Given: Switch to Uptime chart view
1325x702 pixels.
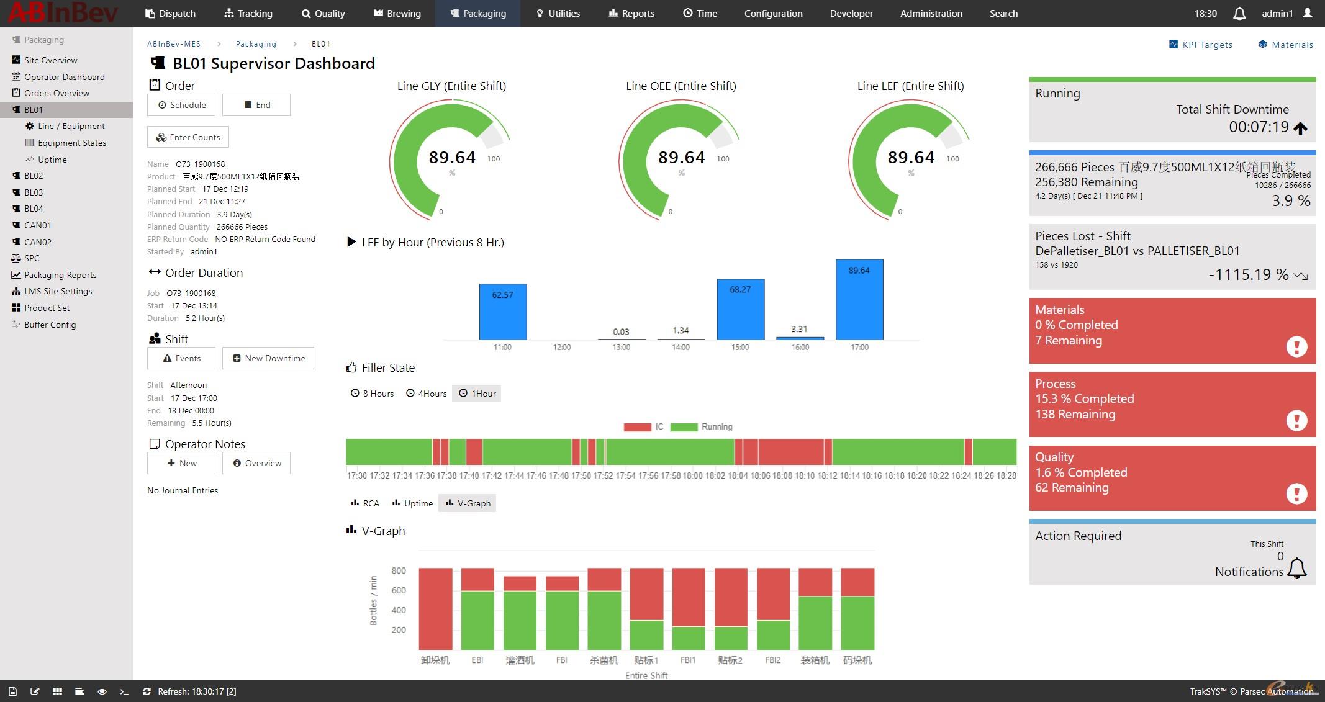Looking at the screenshot, I should pos(412,503).
